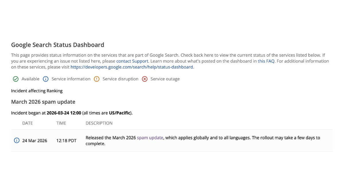Click the Incident affecting Ranking label
Viewport: 344px width, 194px height.
click(37, 91)
